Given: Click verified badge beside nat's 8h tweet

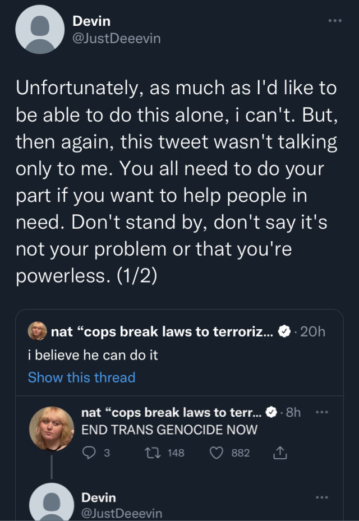Looking at the screenshot, I should point(272,413).
